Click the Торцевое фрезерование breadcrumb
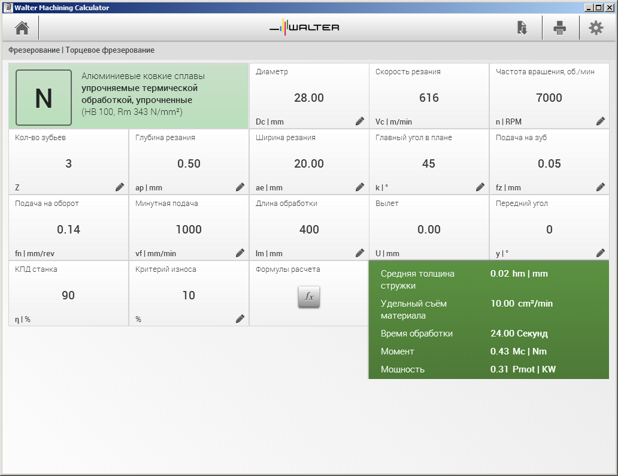 (x=110, y=50)
